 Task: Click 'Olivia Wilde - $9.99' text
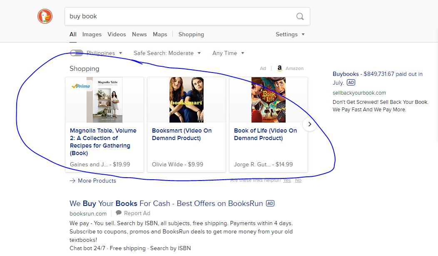[177, 165]
